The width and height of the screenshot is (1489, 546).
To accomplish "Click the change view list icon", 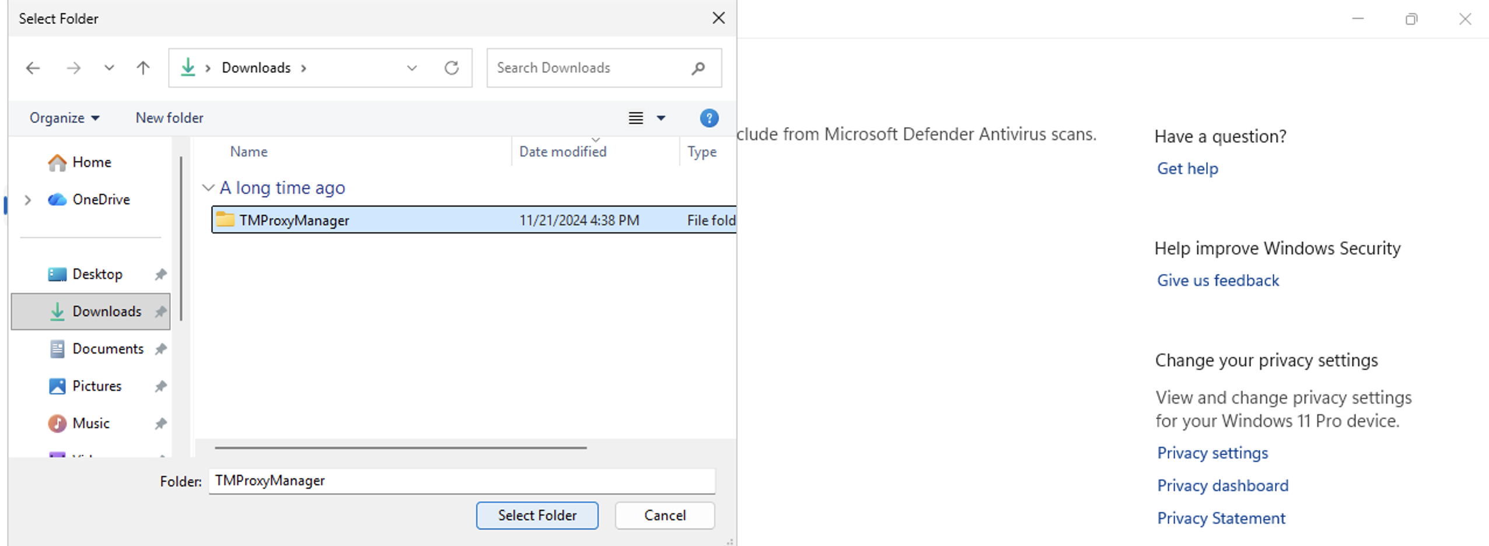I will click(635, 118).
